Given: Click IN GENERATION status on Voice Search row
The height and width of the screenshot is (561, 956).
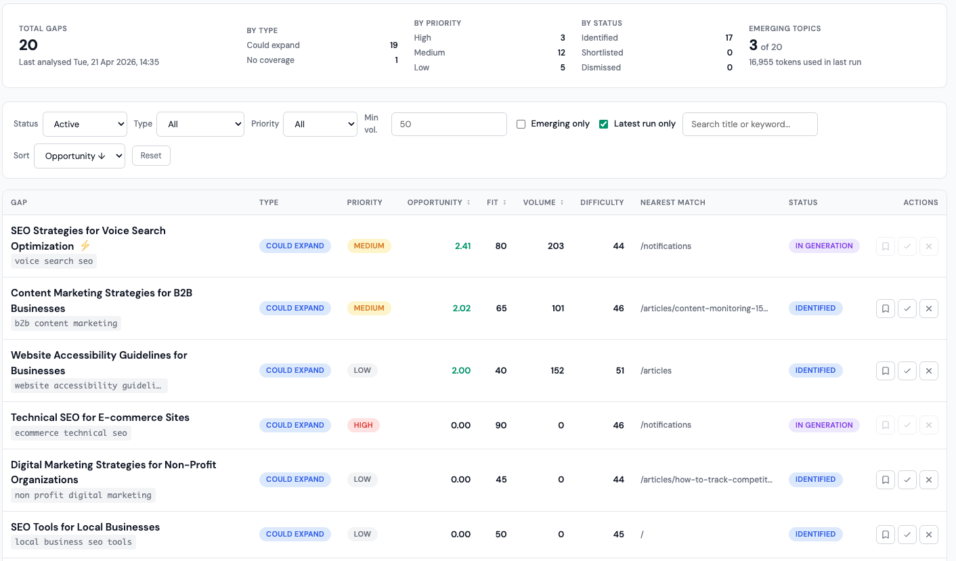Looking at the screenshot, I should pos(824,246).
